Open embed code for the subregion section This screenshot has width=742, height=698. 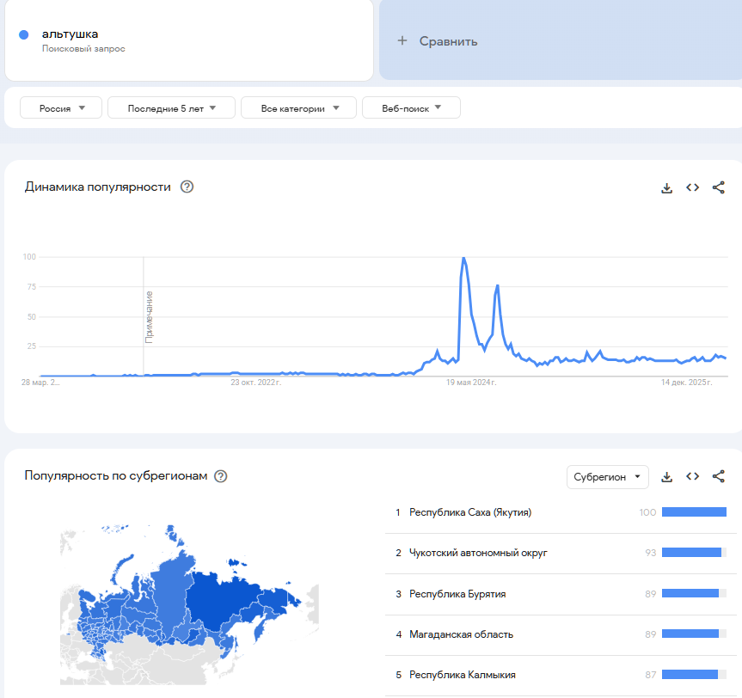click(692, 476)
